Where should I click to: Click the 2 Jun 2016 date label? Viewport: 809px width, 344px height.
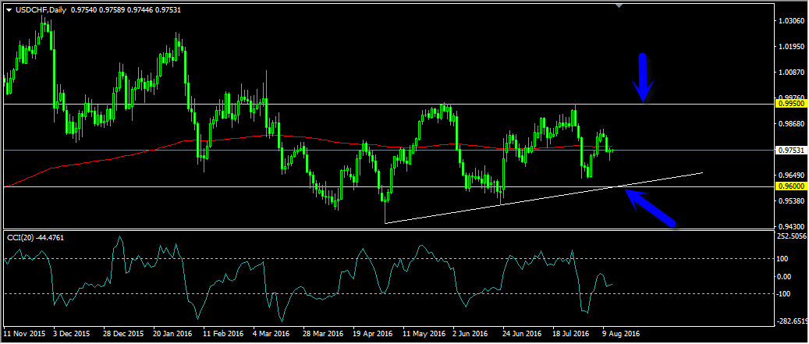(471, 334)
